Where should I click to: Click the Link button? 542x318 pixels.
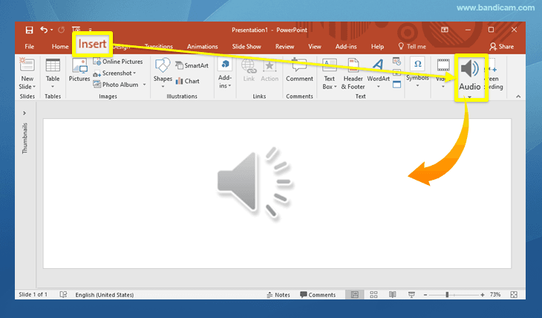[249, 71]
